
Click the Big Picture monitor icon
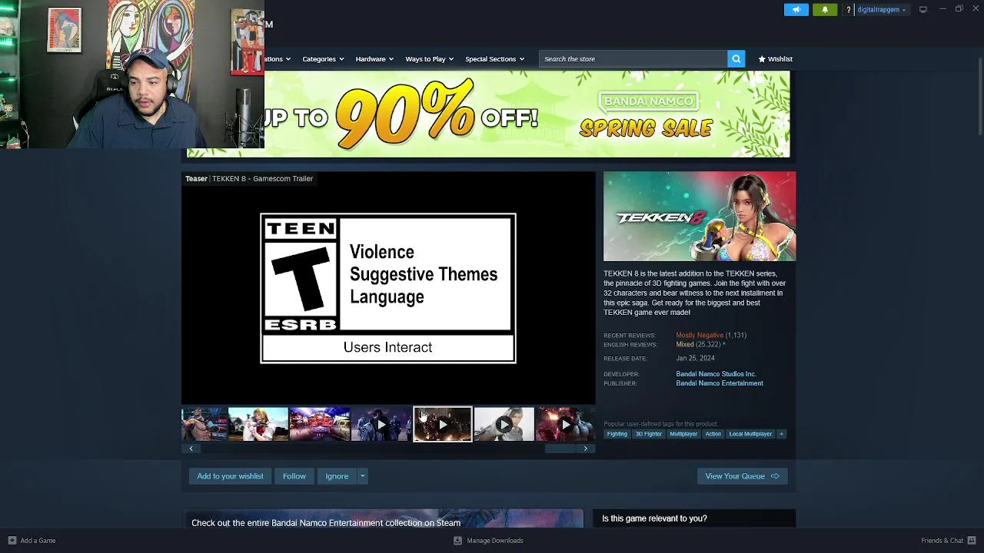tap(922, 9)
